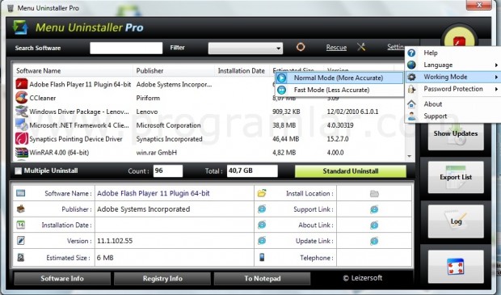Screen dimensions: 501x295
Task: Click the Estimated Size disk icon
Action: (x=20, y=257)
